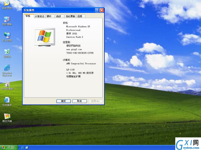Viewport: 201px width, 150px height.
Task: Click the 'Microsoft Windows XP' text
Action: click(x=78, y=26)
